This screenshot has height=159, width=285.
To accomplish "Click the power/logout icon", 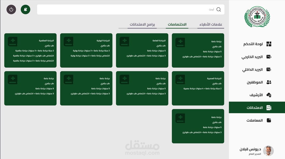I will (11, 9).
